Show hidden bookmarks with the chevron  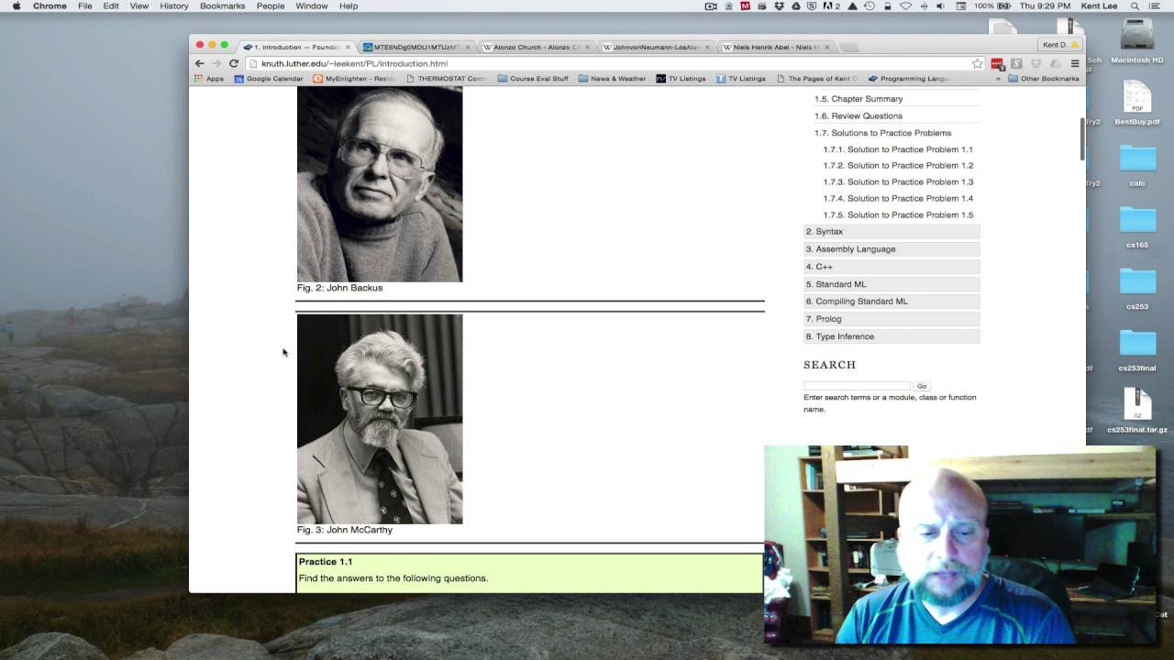(x=998, y=79)
